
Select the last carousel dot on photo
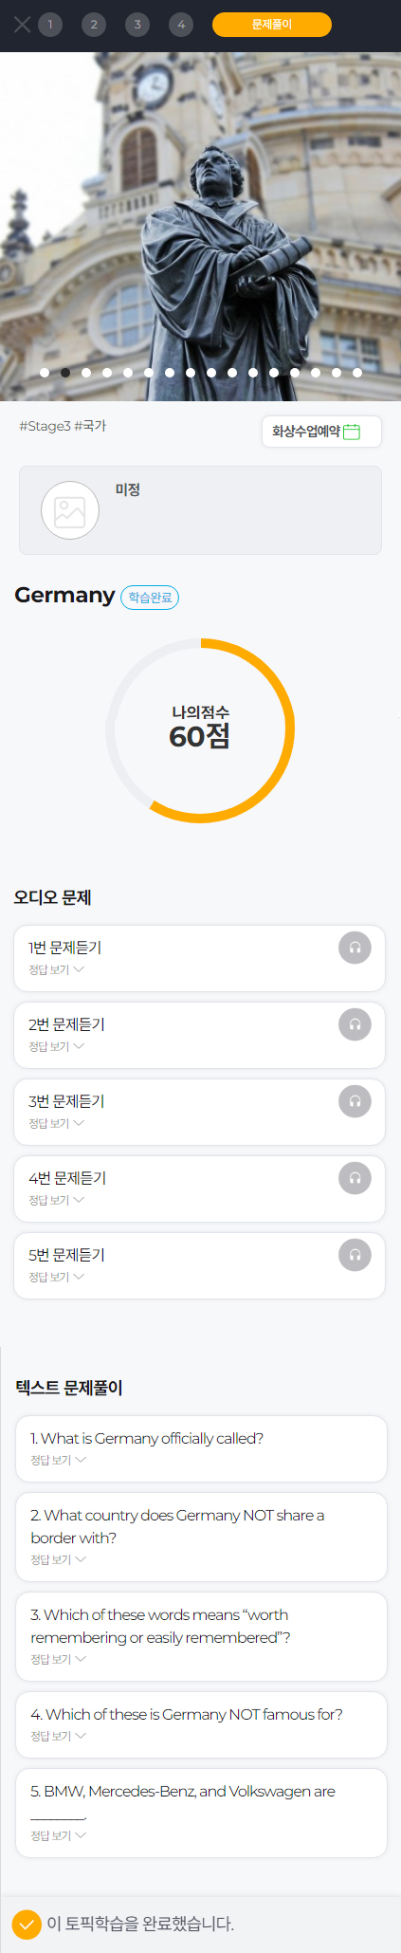(357, 373)
